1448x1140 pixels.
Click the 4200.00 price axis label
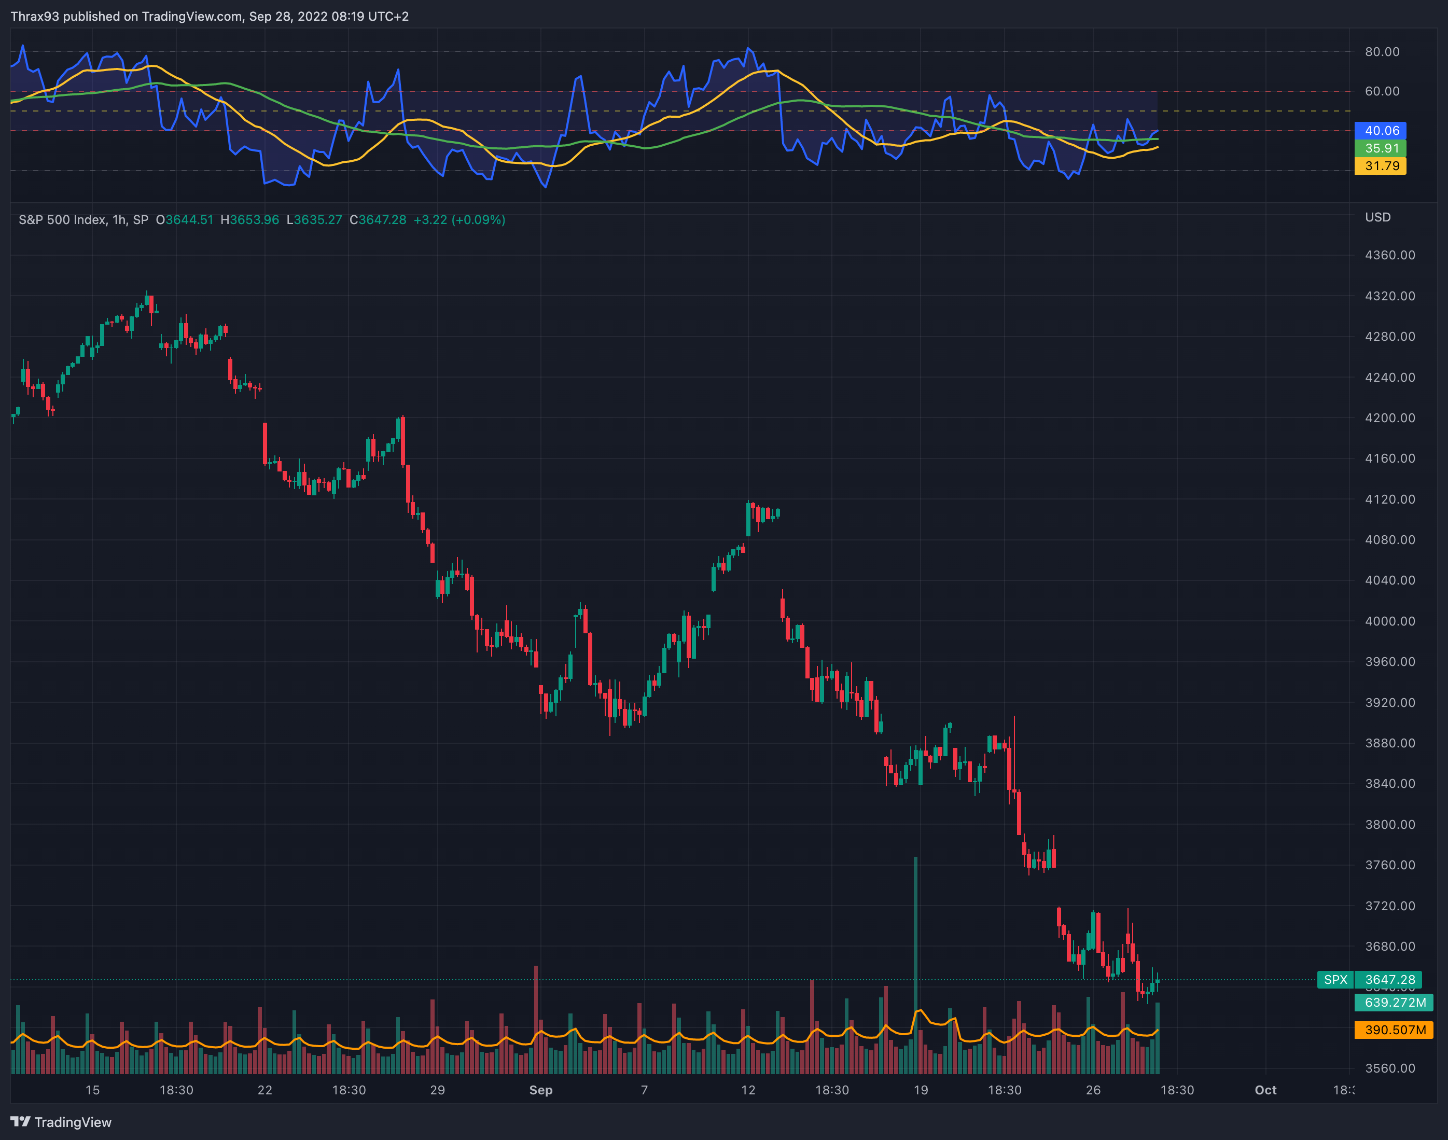point(1390,418)
